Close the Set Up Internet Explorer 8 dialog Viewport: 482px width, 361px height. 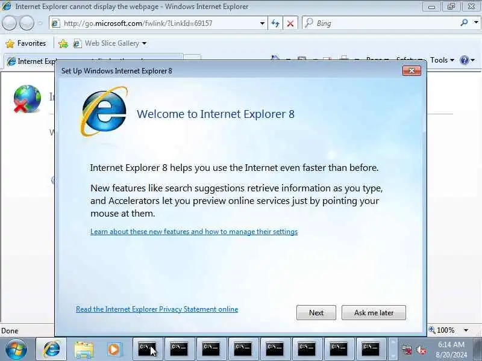coord(412,71)
